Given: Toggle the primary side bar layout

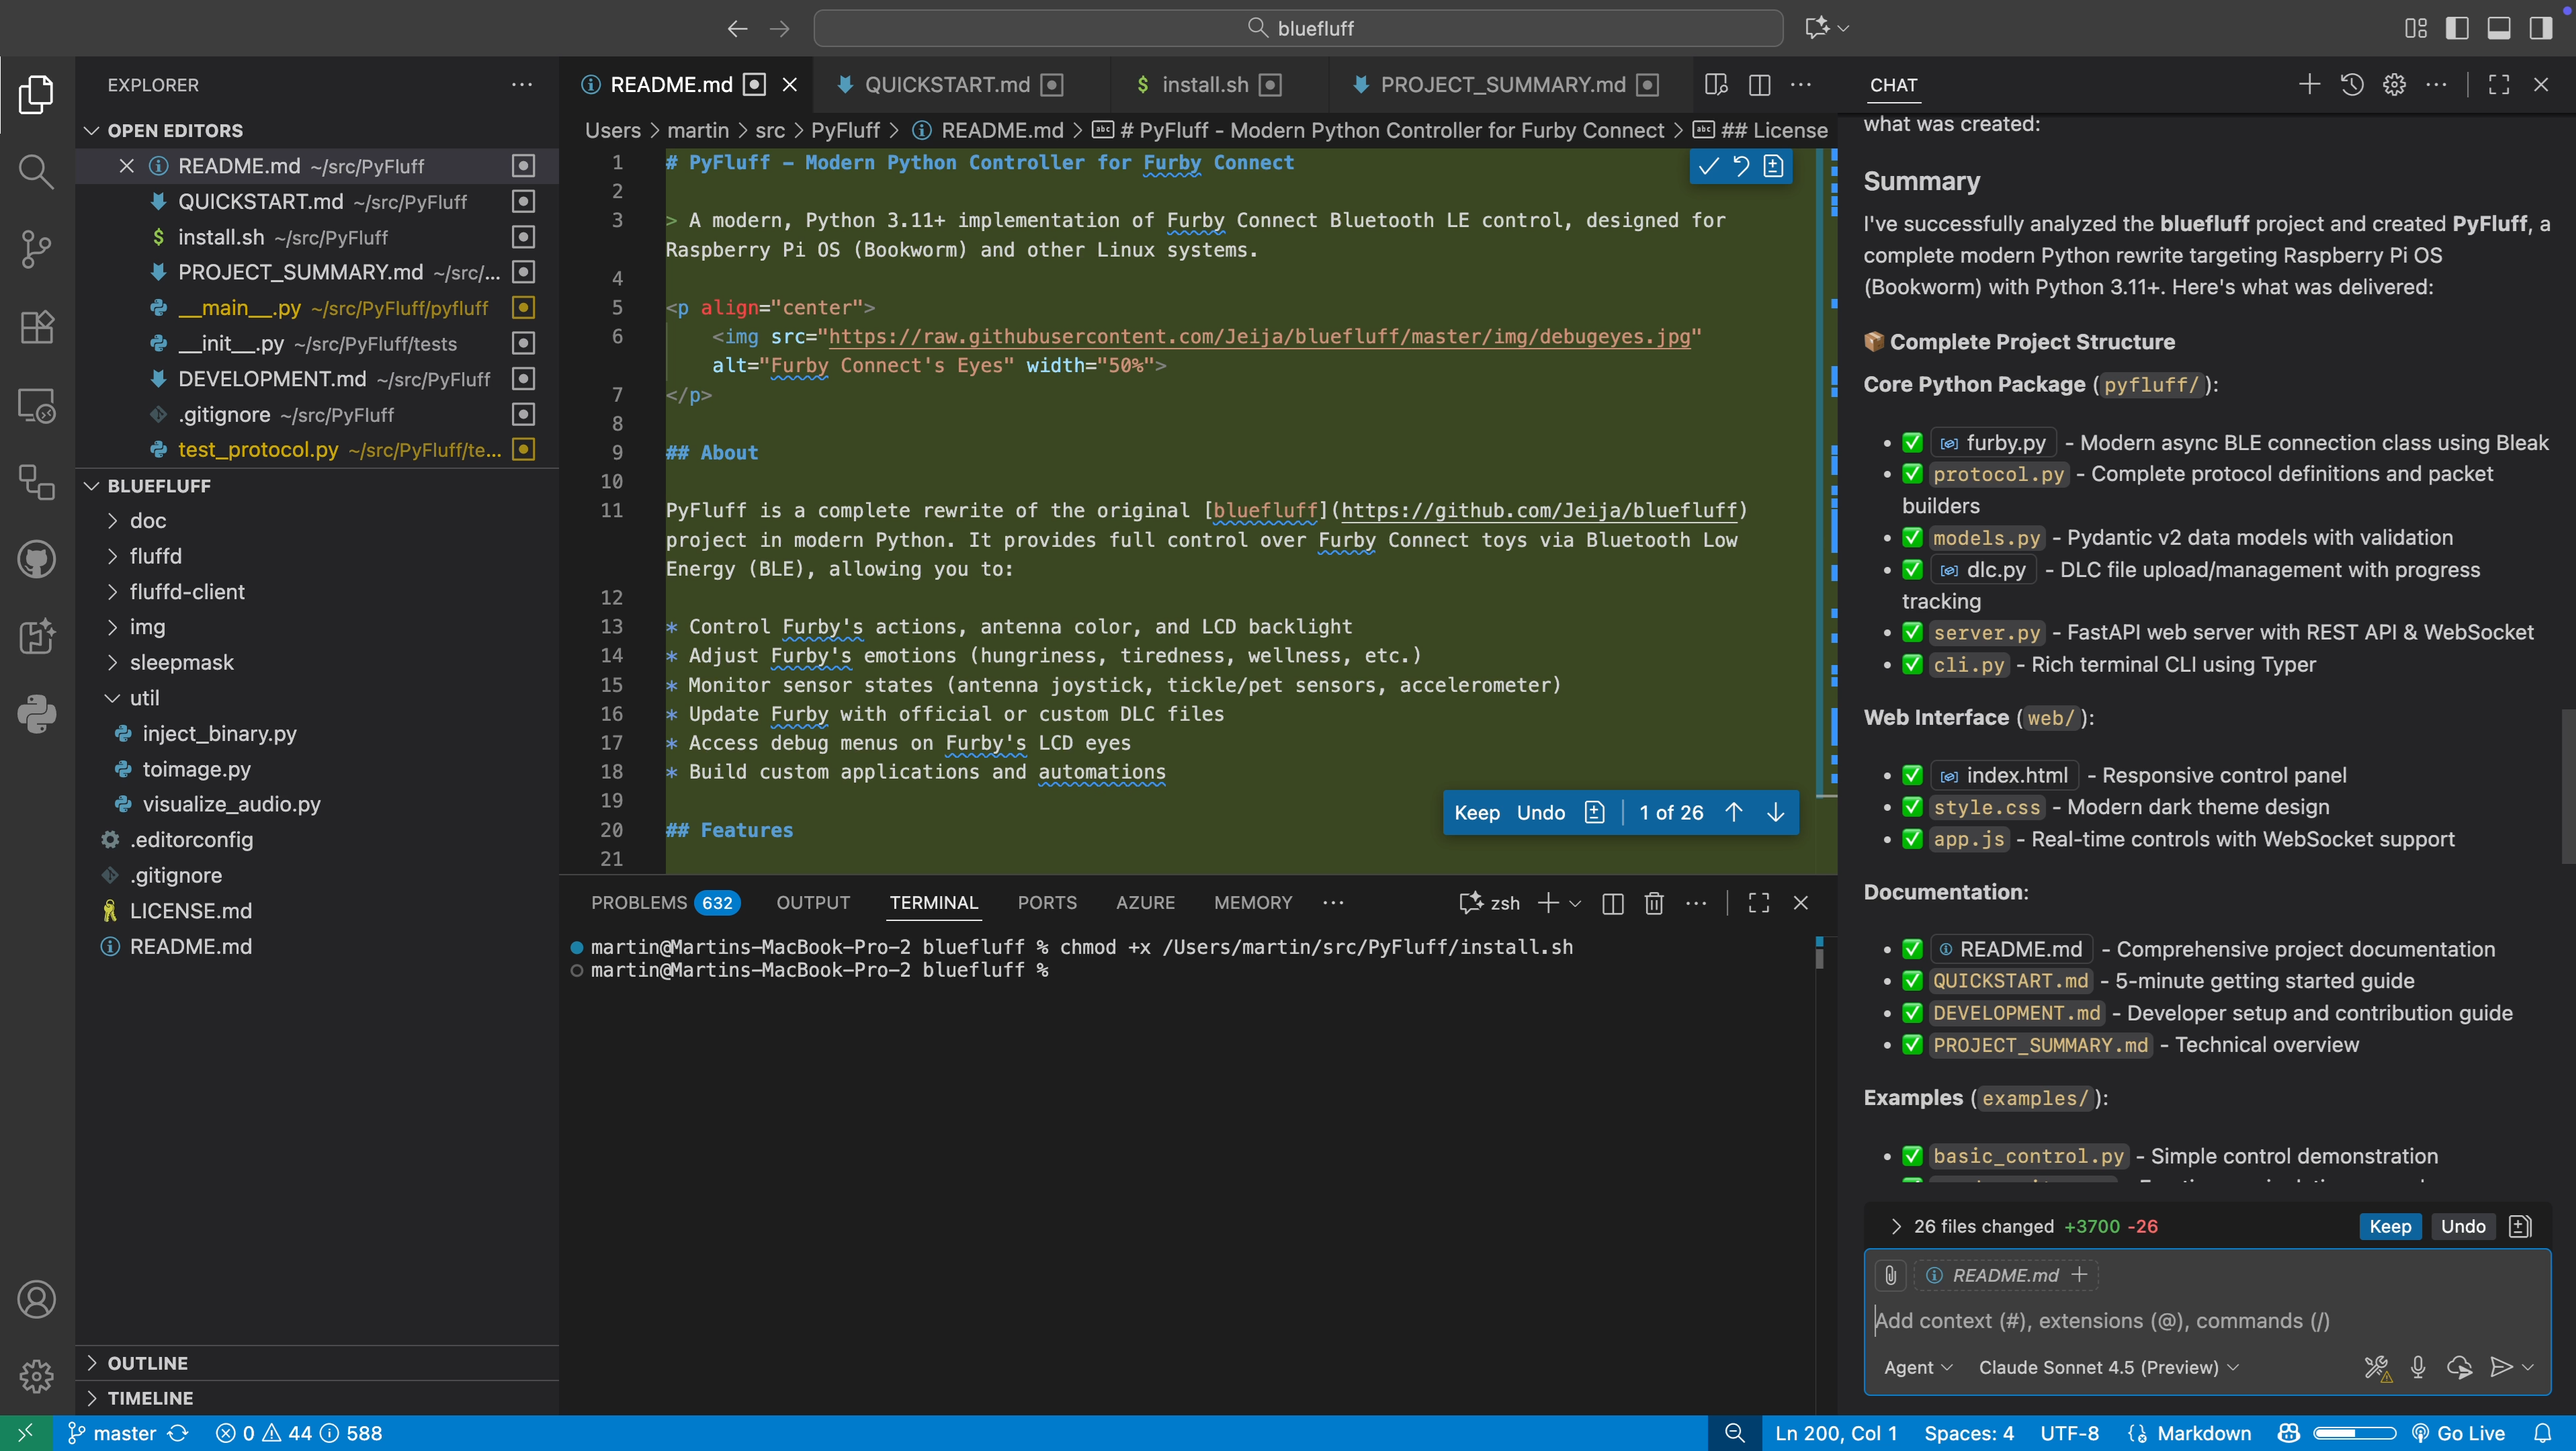Looking at the screenshot, I should (2457, 28).
